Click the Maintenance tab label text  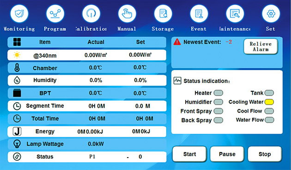(235, 29)
